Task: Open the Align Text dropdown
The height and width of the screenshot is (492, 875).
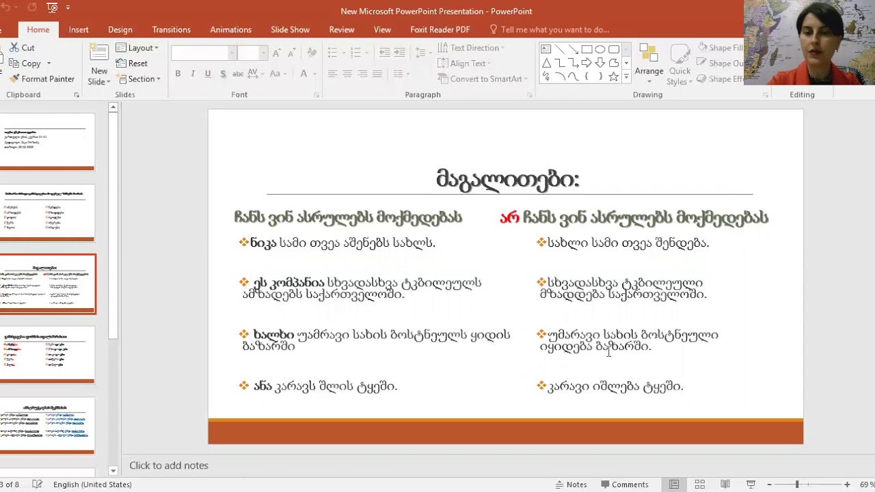Action: (464, 64)
